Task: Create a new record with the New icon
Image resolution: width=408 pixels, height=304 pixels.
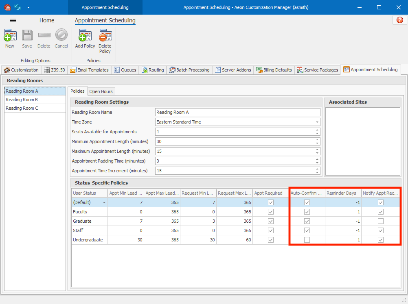Action: click(x=9, y=38)
